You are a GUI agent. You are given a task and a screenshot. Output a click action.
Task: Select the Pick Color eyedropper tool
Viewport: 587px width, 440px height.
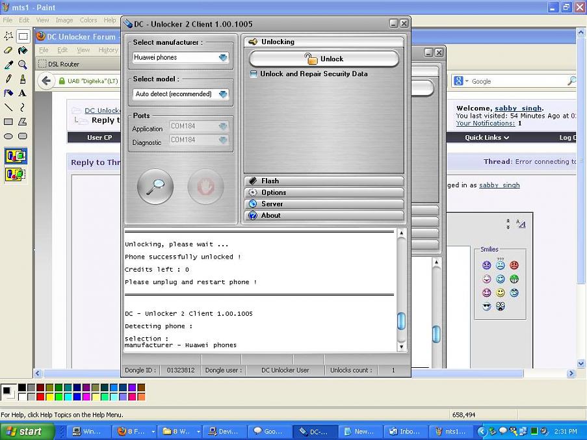(8, 64)
